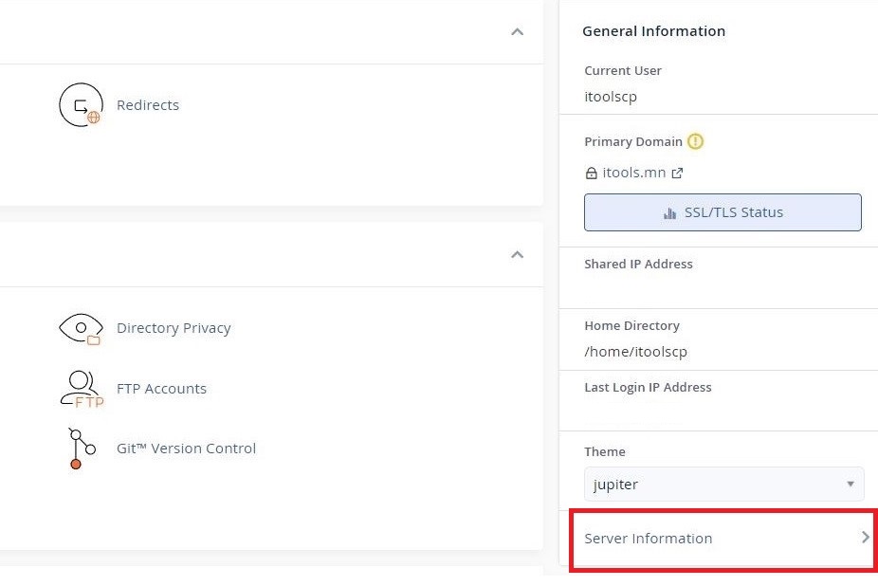Click the padlock icon before itools.mn

pos(591,174)
